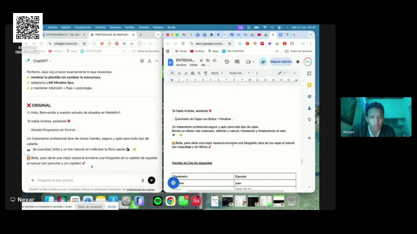Search the menus in Docs toolbar
417x234 pixels.
pos(172,73)
